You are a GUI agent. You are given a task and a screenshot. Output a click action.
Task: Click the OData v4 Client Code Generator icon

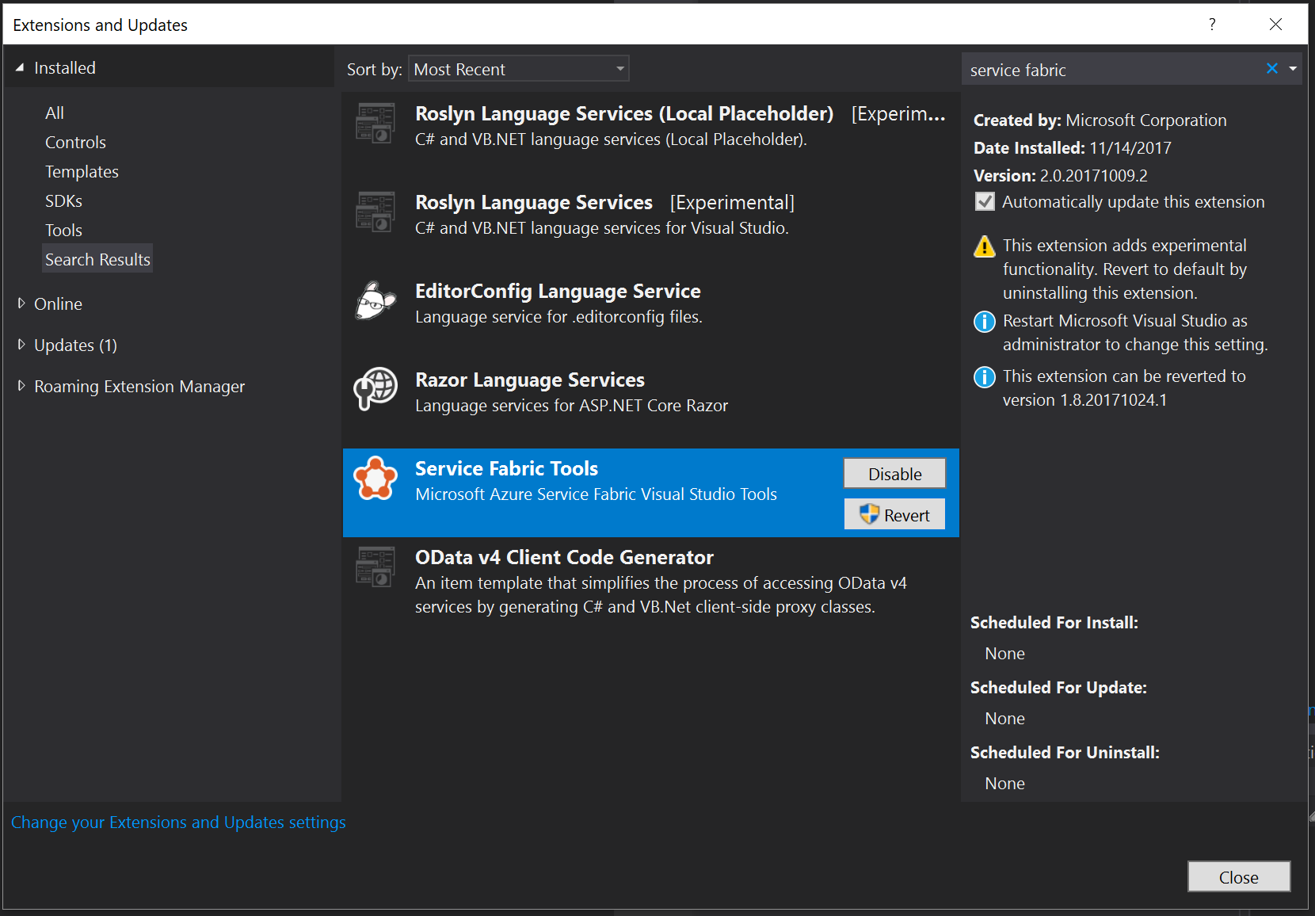[x=374, y=567]
